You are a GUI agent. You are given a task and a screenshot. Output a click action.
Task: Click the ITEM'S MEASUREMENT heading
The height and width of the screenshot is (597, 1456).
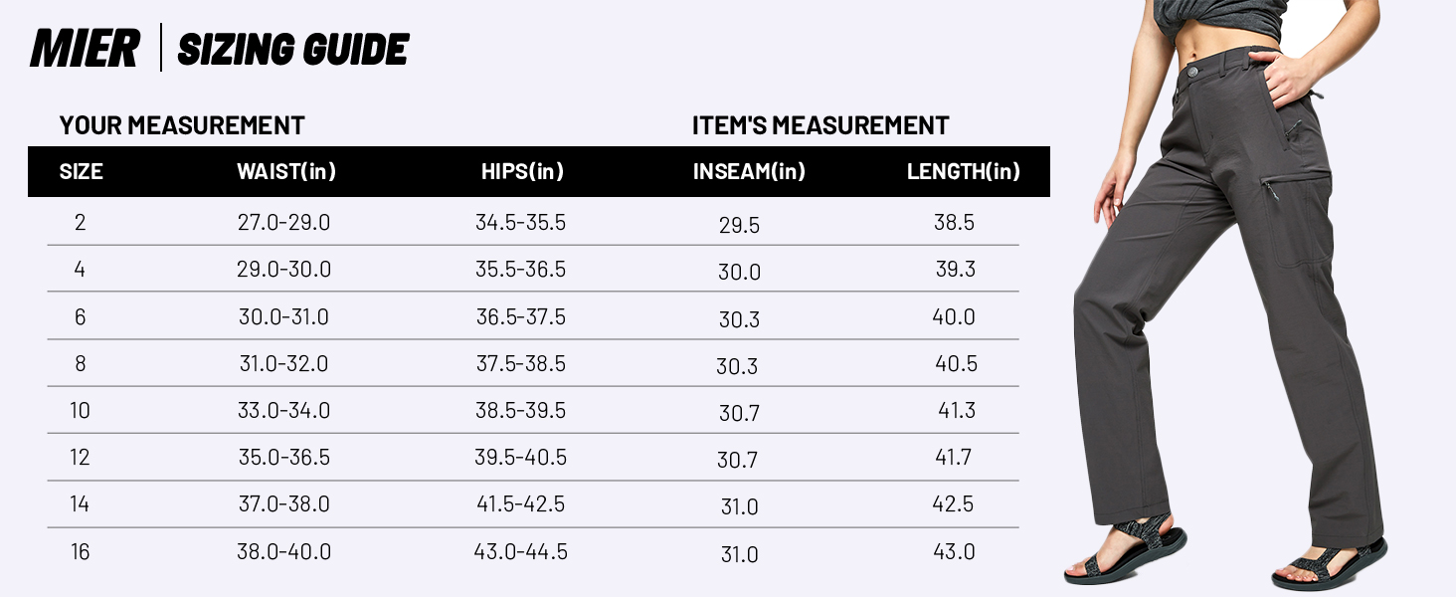(820, 126)
